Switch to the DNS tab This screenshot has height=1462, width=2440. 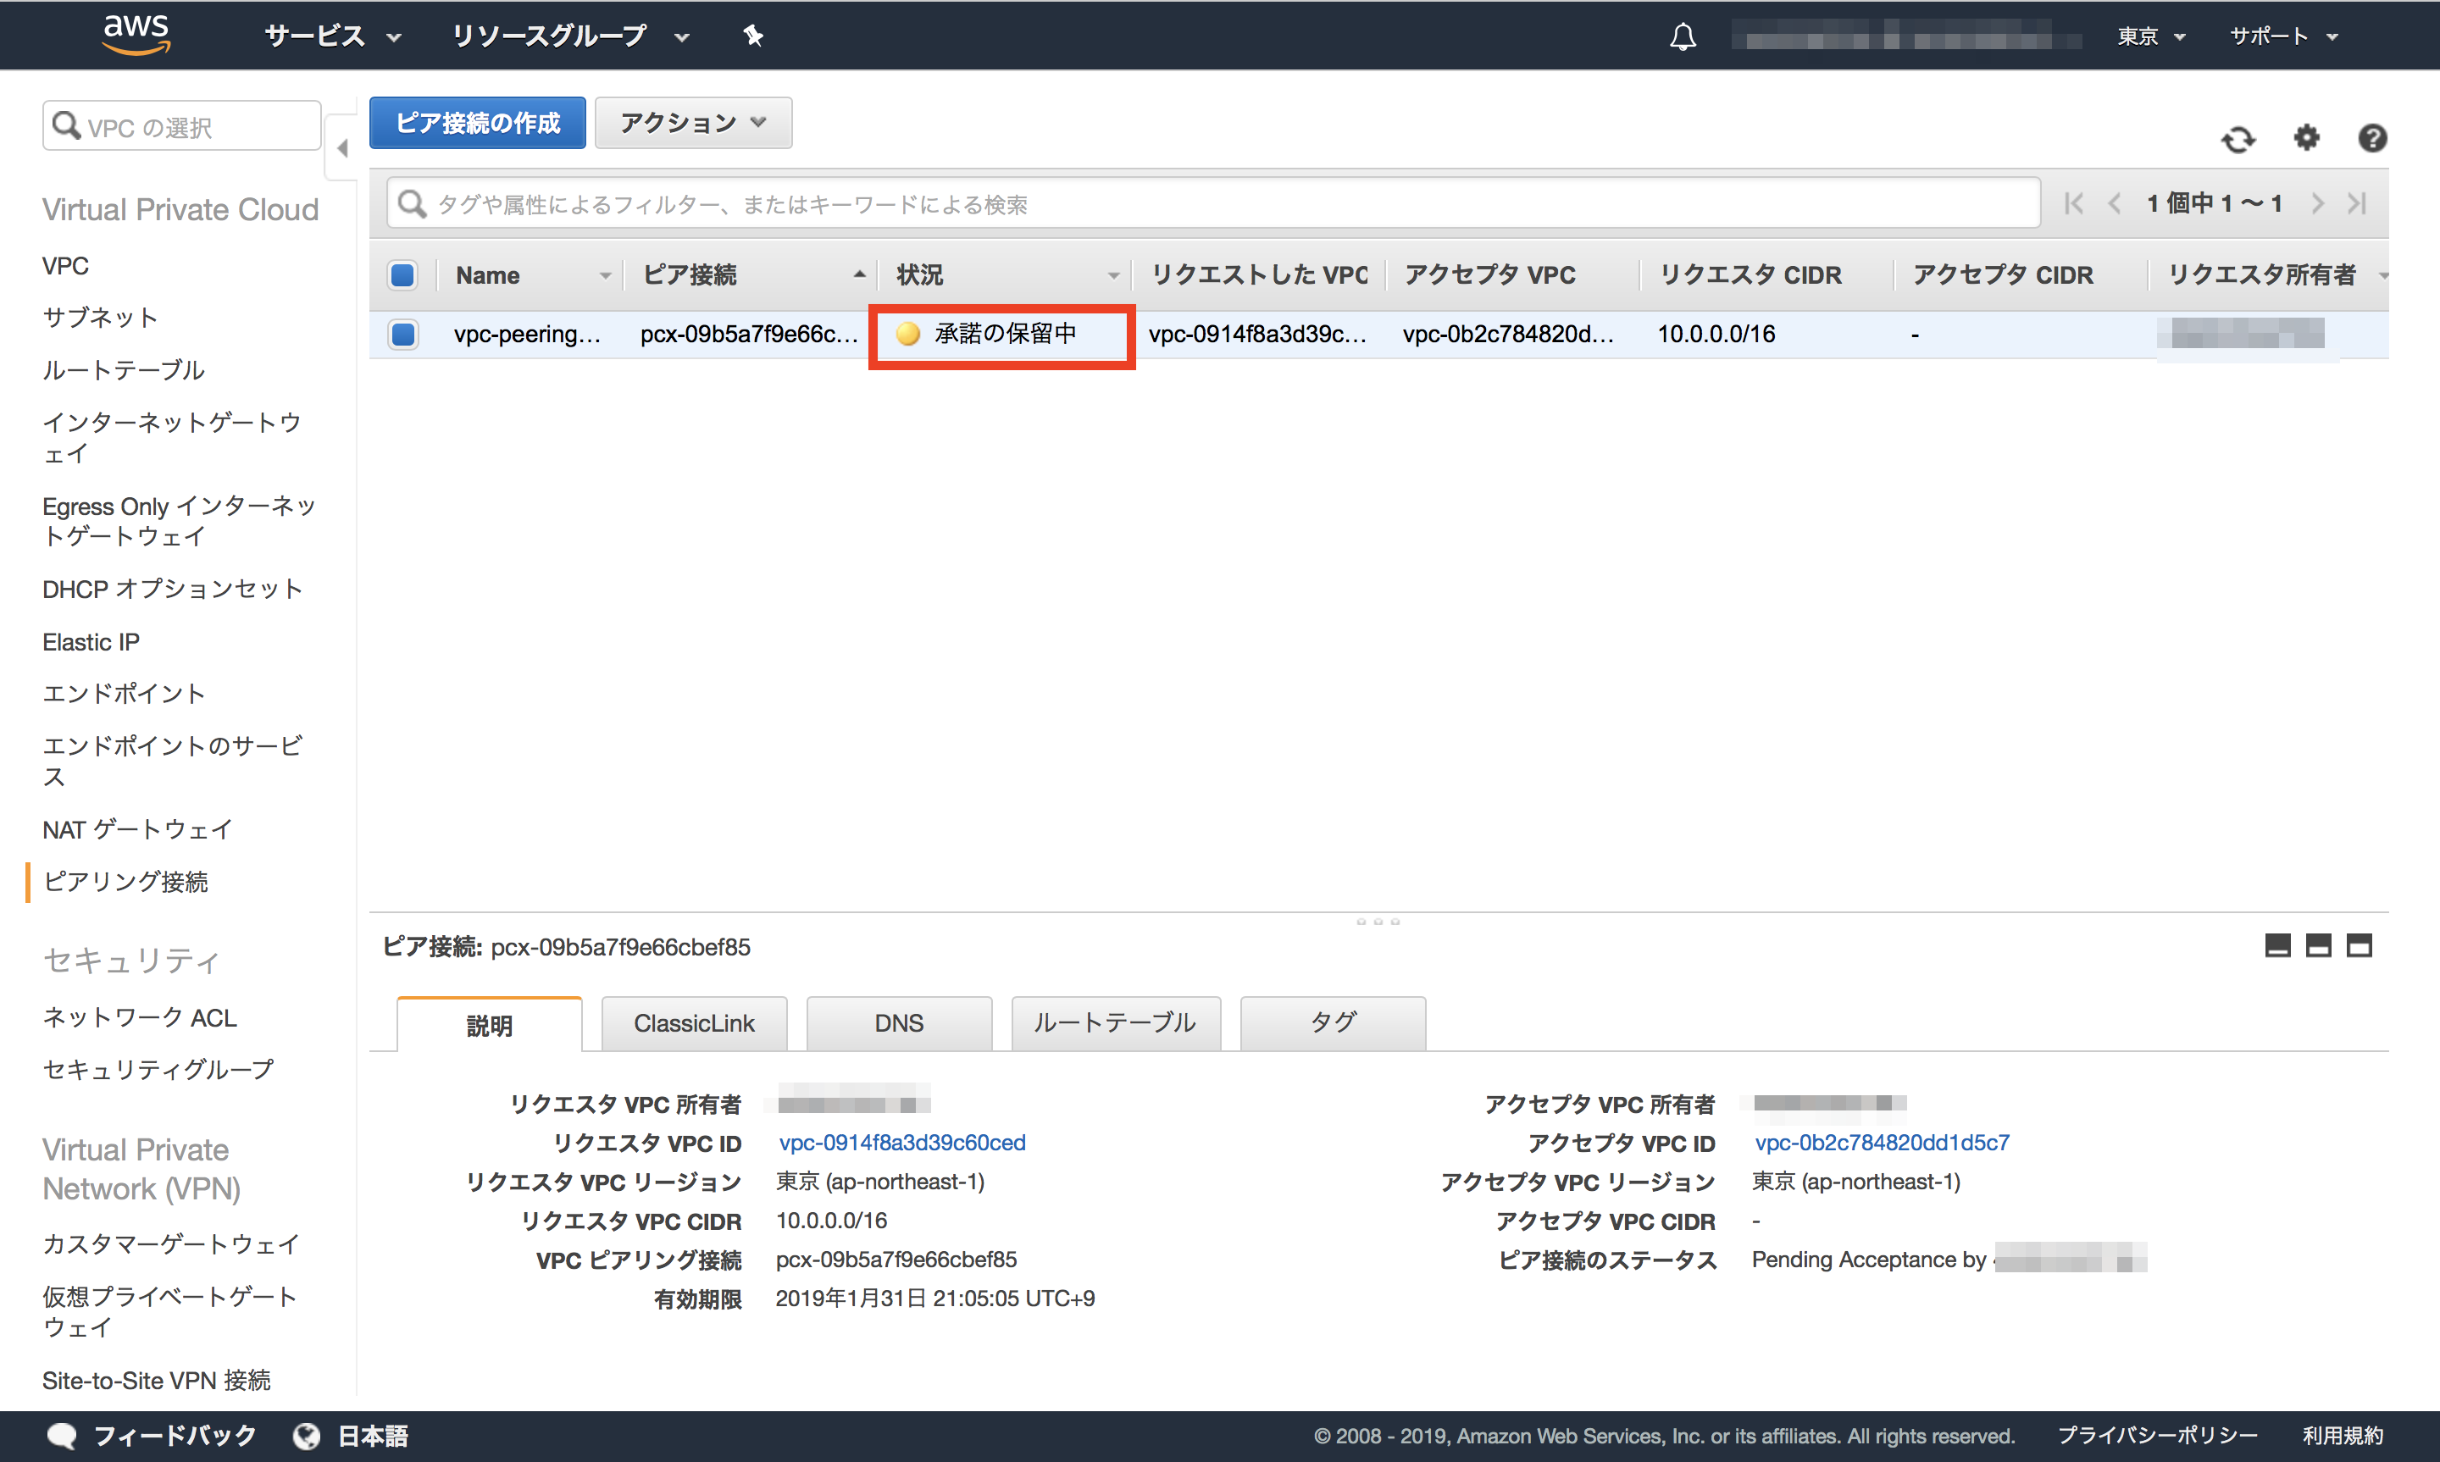(x=897, y=1022)
